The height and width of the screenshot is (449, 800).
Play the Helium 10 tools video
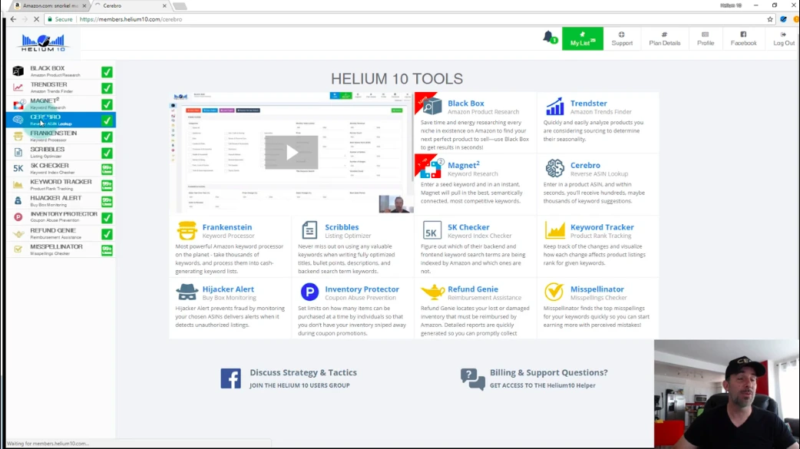(x=291, y=152)
